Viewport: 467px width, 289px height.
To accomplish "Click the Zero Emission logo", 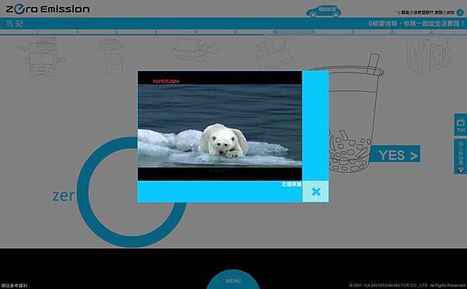I will click(47, 9).
